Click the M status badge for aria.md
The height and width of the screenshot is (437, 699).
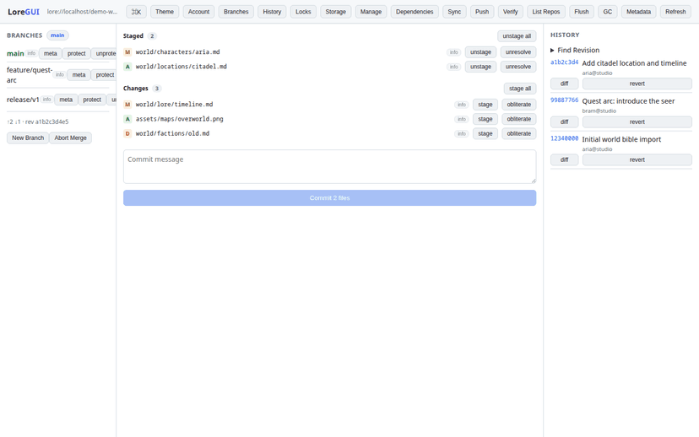127,52
